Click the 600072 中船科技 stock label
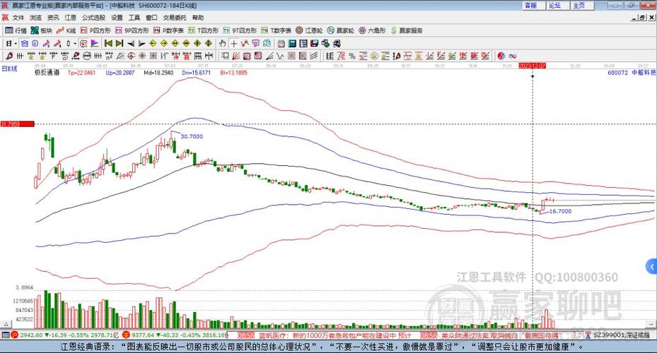Viewport: 657px width, 353px height. tap(632, 72)
